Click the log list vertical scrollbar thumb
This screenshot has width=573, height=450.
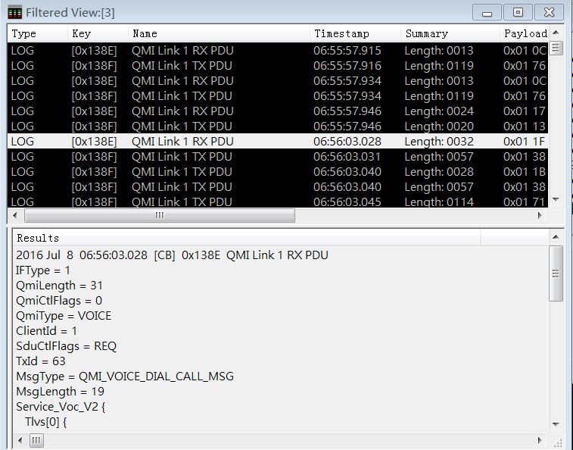(x=556, y=48)
